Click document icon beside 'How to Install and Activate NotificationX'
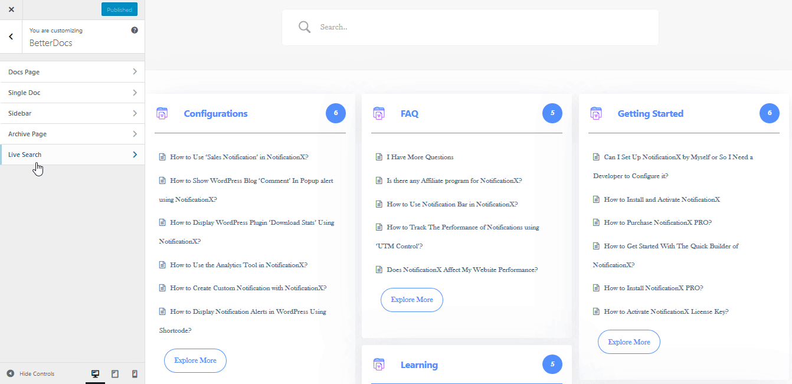This screenshot has height=384, width=792. point(596,199)
